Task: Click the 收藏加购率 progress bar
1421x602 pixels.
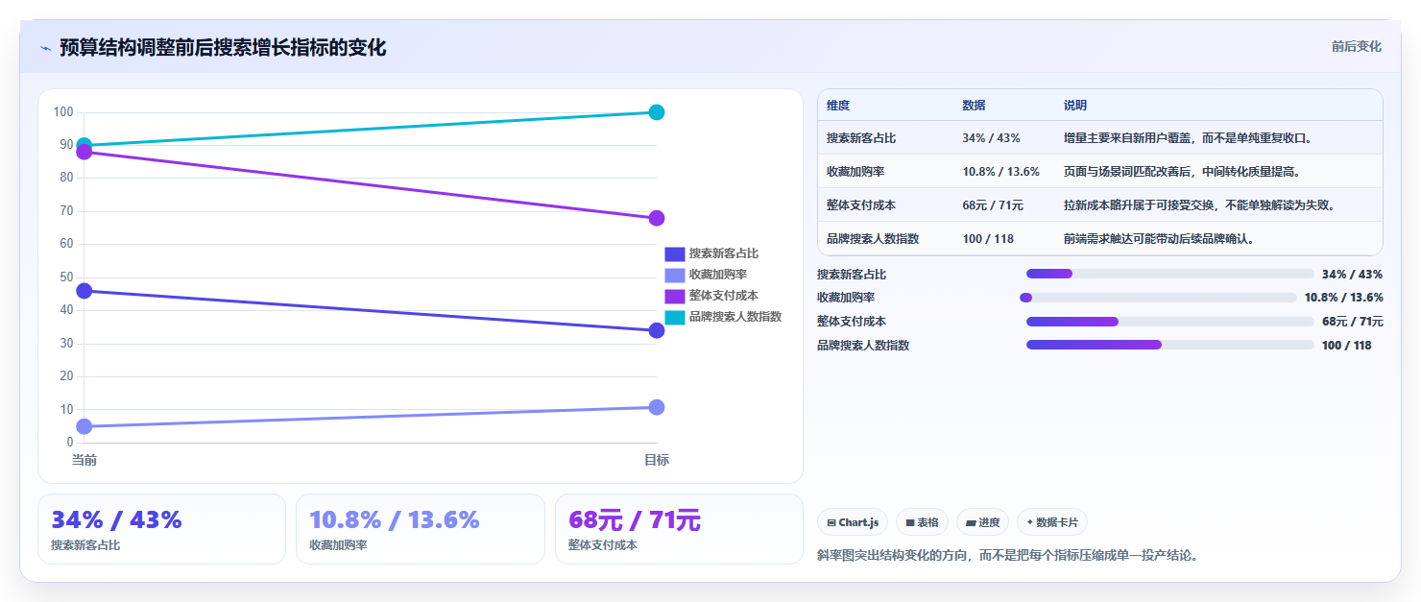Action: (x=1158, y=298)
